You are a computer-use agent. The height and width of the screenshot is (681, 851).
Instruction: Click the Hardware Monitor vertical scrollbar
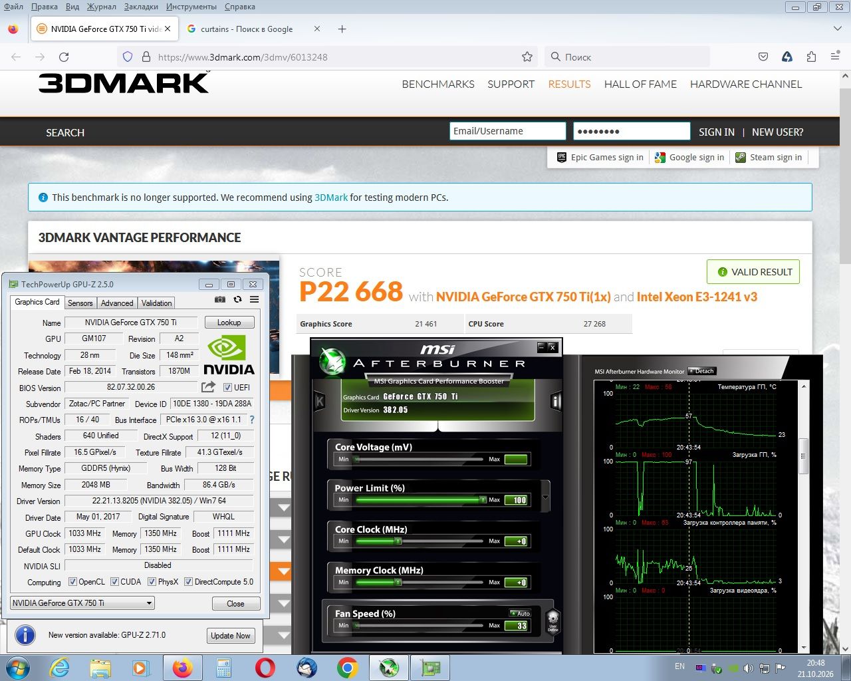point(804,516)
